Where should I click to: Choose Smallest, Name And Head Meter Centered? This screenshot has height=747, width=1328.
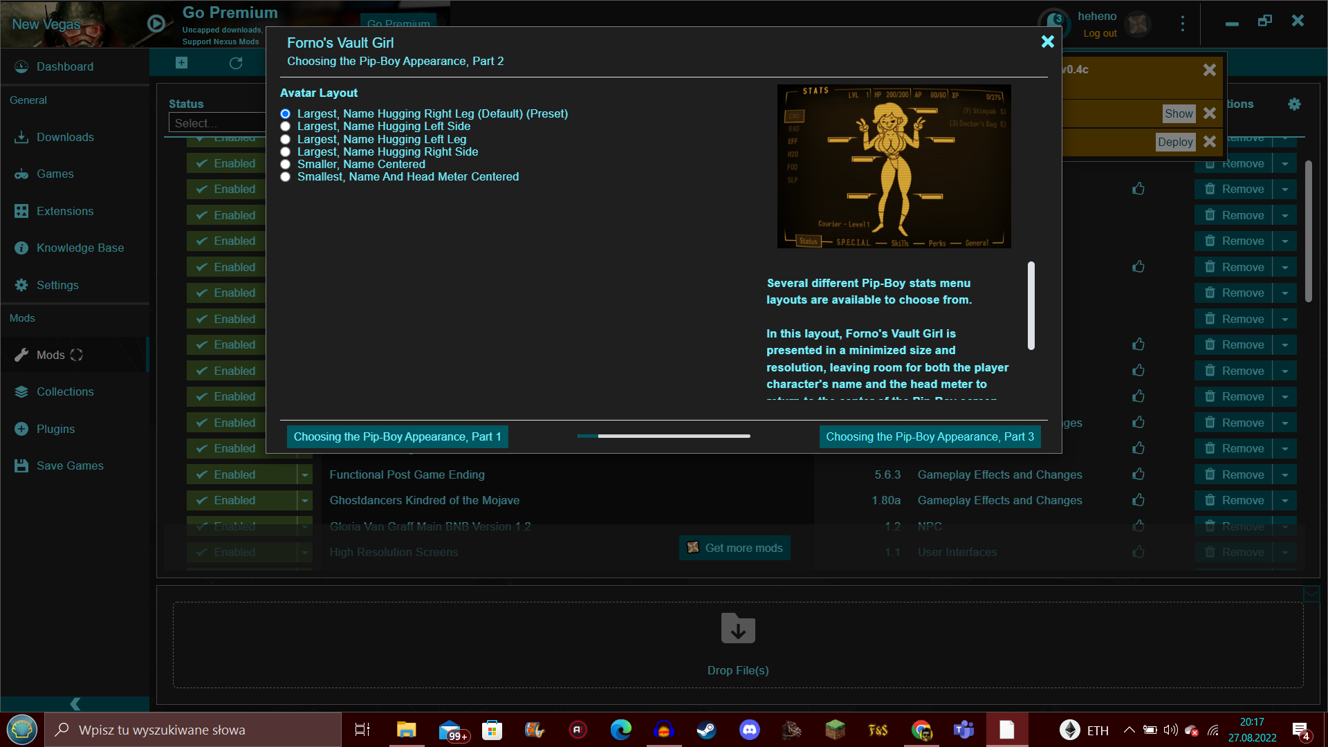(x=285, y=177)
